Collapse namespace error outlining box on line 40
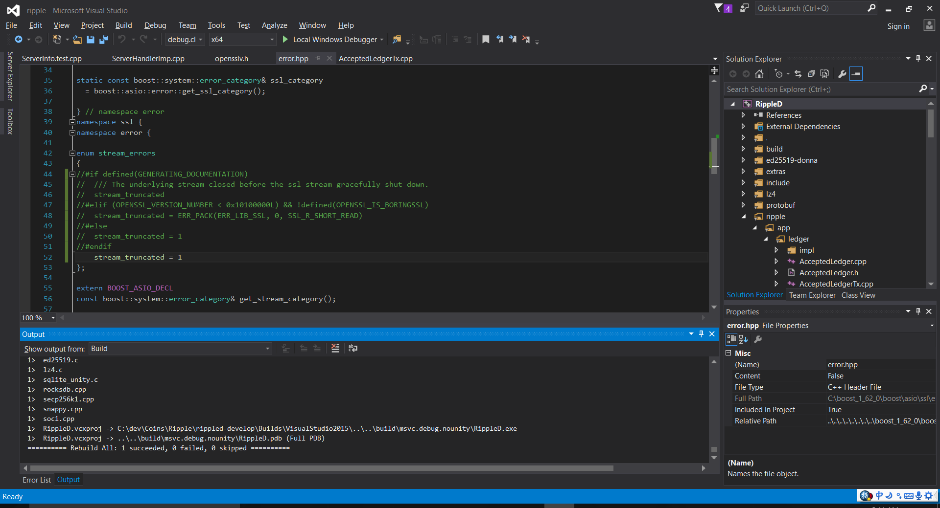Screen dimensions: 940x508 (72, 133)
